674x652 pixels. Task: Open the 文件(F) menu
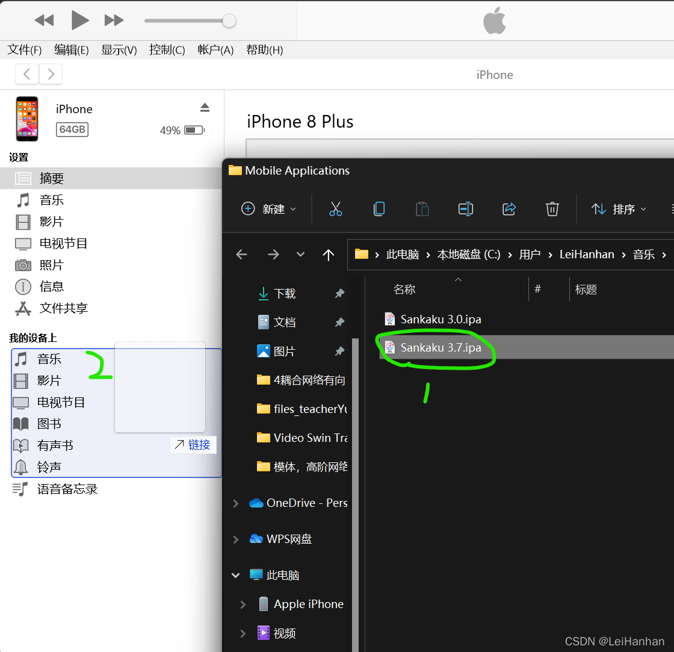click(25, 50)
